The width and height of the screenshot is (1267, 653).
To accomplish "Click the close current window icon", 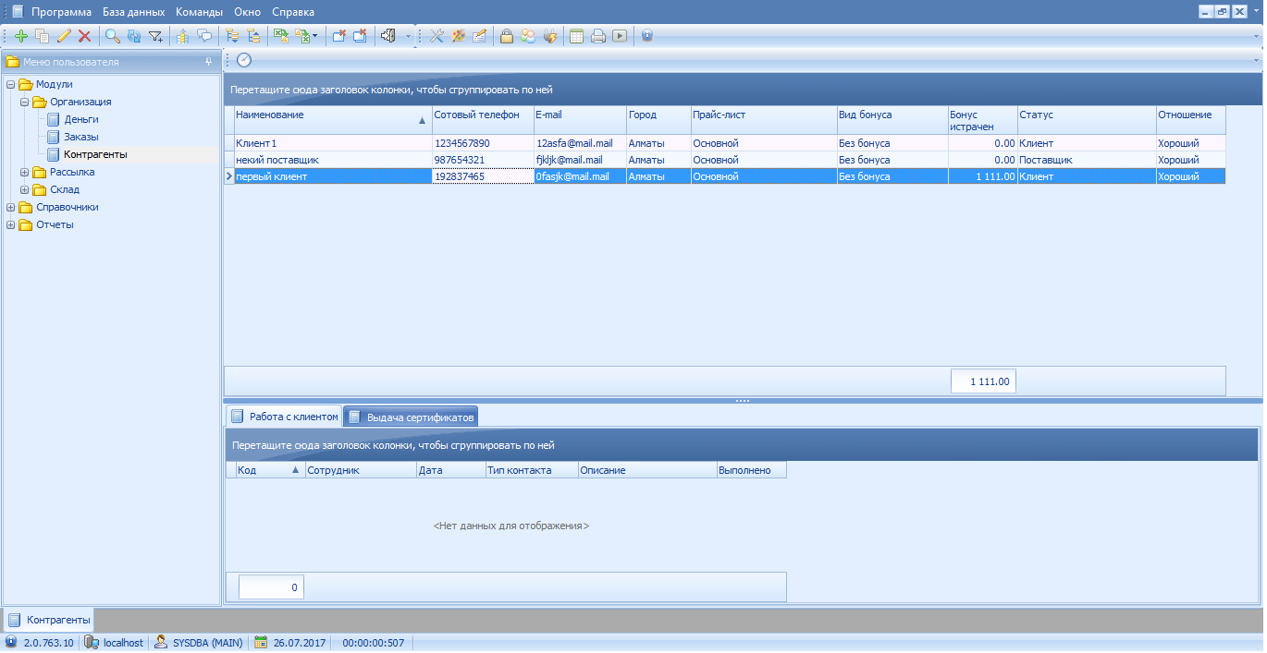I will 338,36.
